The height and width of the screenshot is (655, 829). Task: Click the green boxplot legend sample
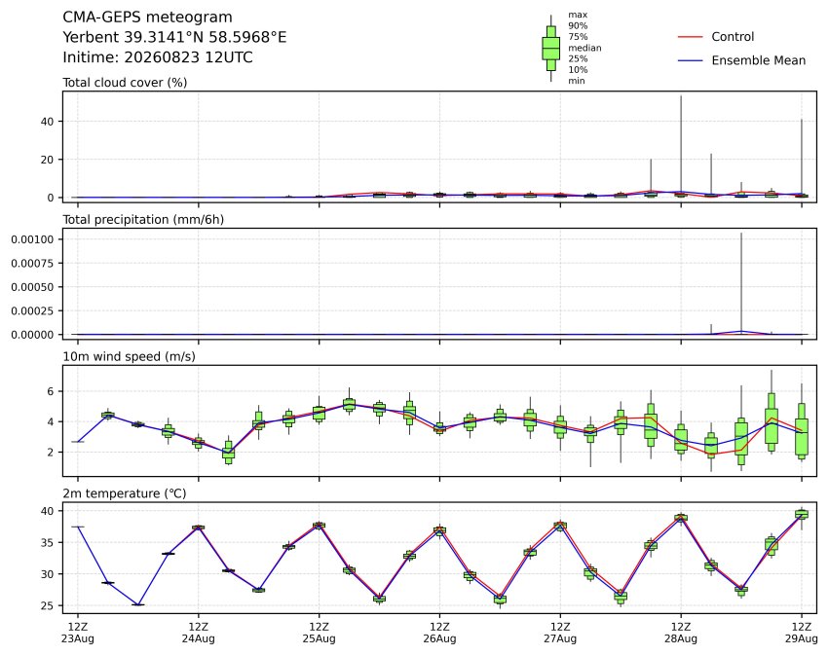tap(551, 48)
